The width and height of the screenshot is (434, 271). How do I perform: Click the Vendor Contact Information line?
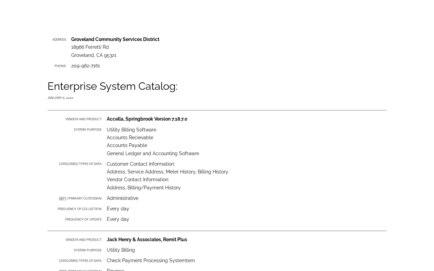[138, 180]
